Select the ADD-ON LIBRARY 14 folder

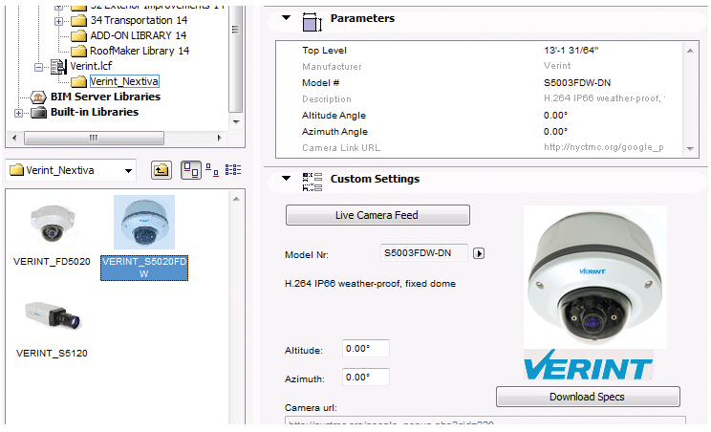pyautogui.click(x=138, y=35)
